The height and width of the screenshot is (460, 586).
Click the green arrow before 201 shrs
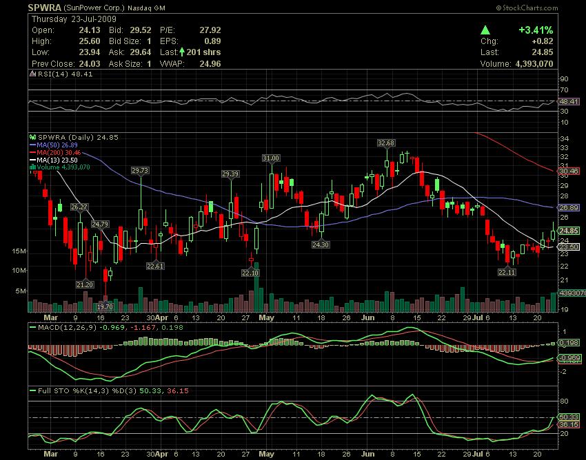pos(181,52)
